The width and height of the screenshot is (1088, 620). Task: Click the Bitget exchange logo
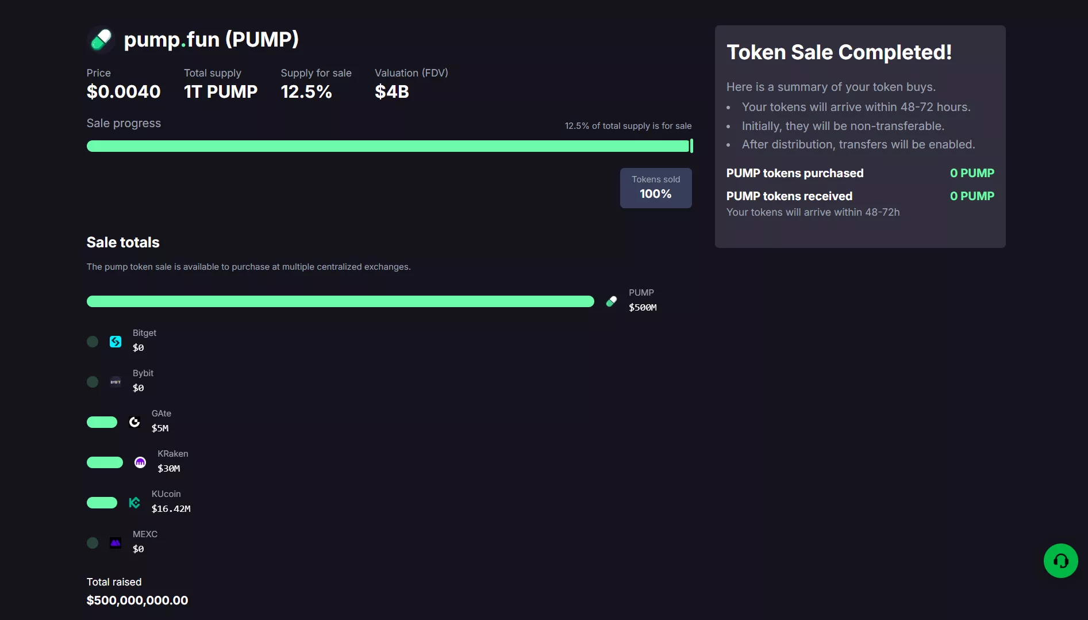pyautogui.click(x=116, y=342)
